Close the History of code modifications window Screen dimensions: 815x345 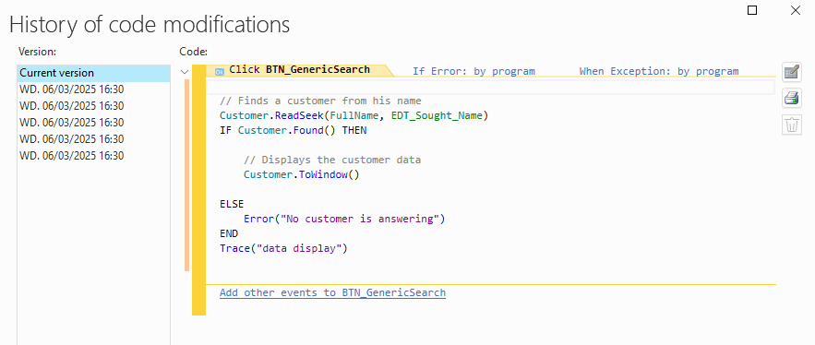pyautogui.click(x=796, y=10)
